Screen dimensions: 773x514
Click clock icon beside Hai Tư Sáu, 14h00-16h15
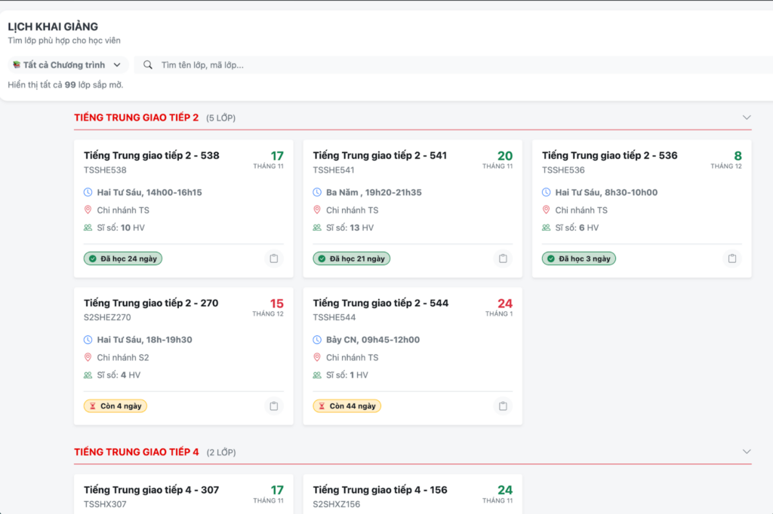(88, 192)
